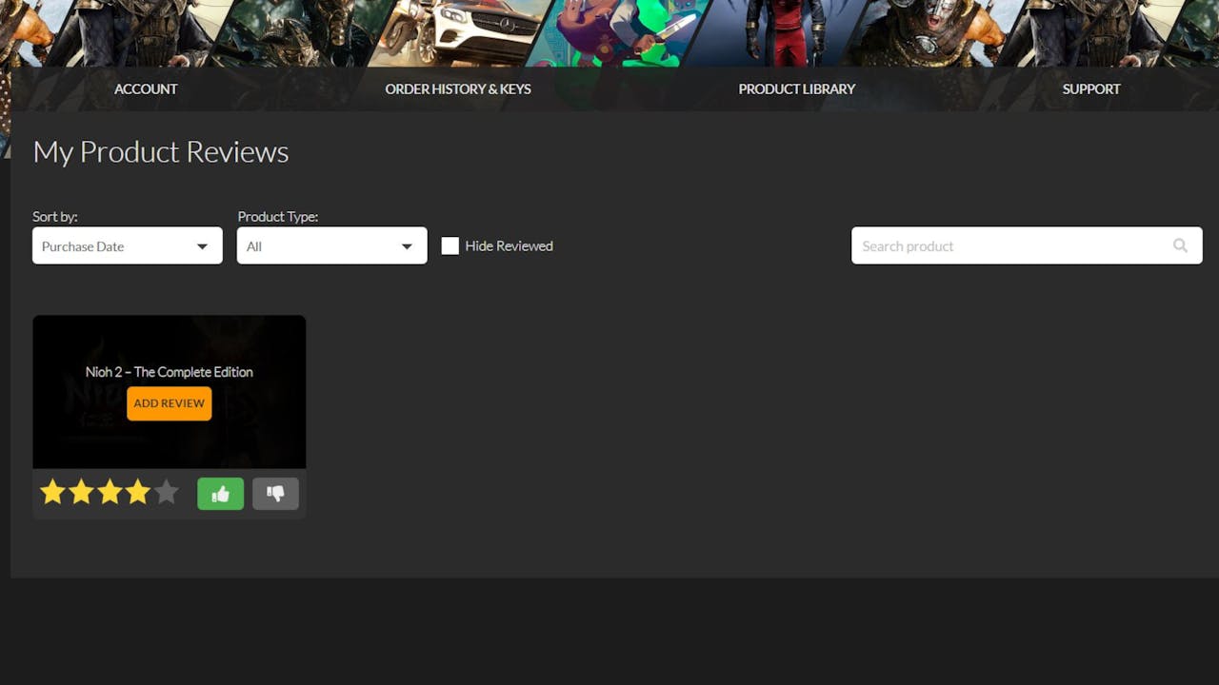
Task: Open the Account tab
Action: (146, 88)
